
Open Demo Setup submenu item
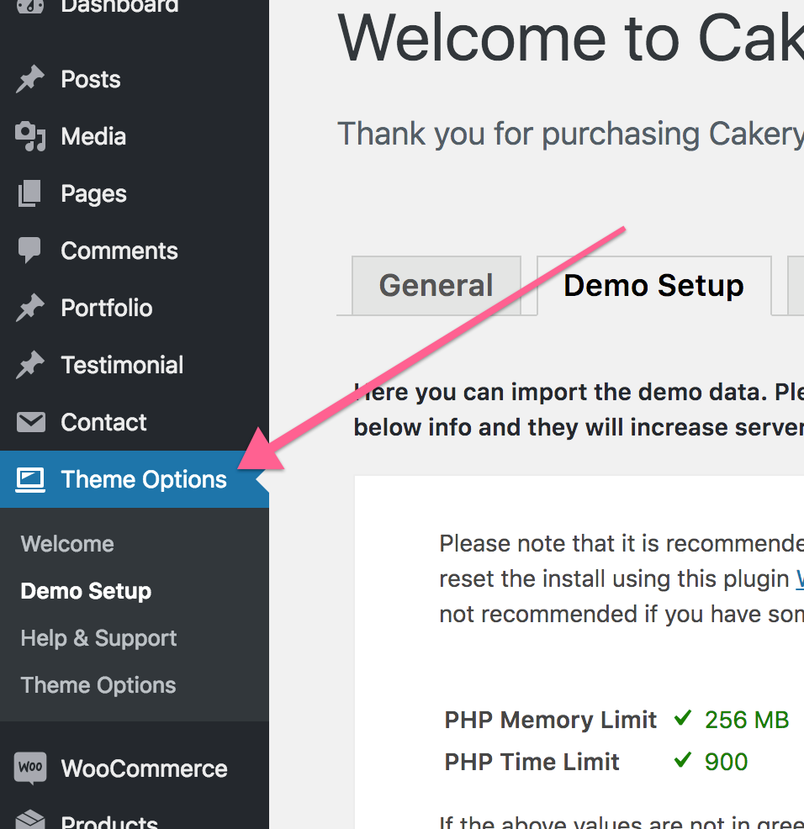click(x=86, y=591)
